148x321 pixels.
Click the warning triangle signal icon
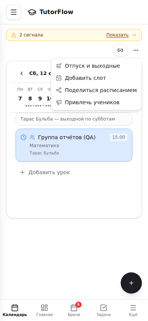coord(14,35)
